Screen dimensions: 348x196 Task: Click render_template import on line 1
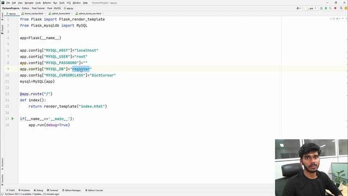pos(88,20)
